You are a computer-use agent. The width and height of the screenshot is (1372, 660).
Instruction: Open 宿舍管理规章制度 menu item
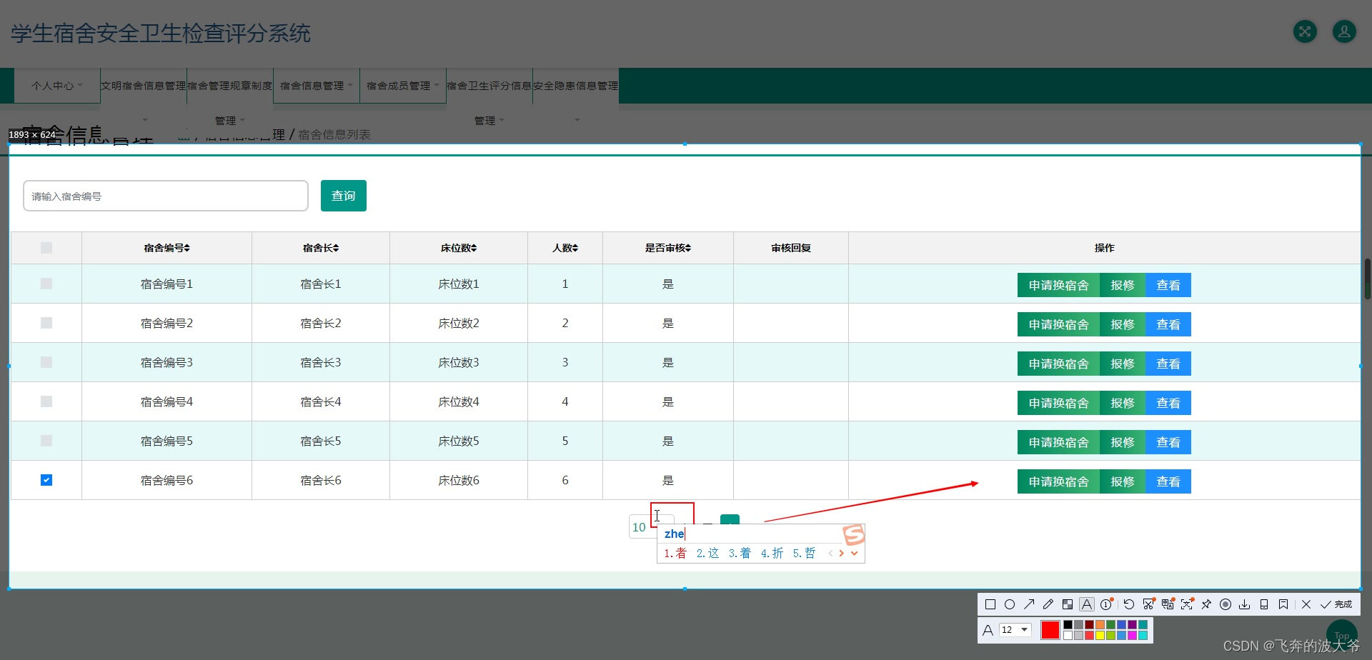point(230,86)
